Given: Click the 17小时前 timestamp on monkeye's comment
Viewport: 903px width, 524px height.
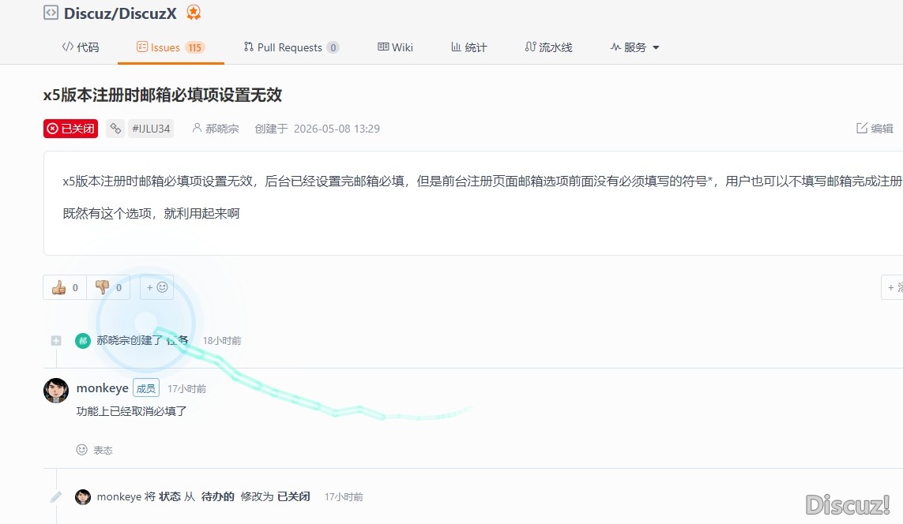Looking at the screenshot, I should (186, 389).
